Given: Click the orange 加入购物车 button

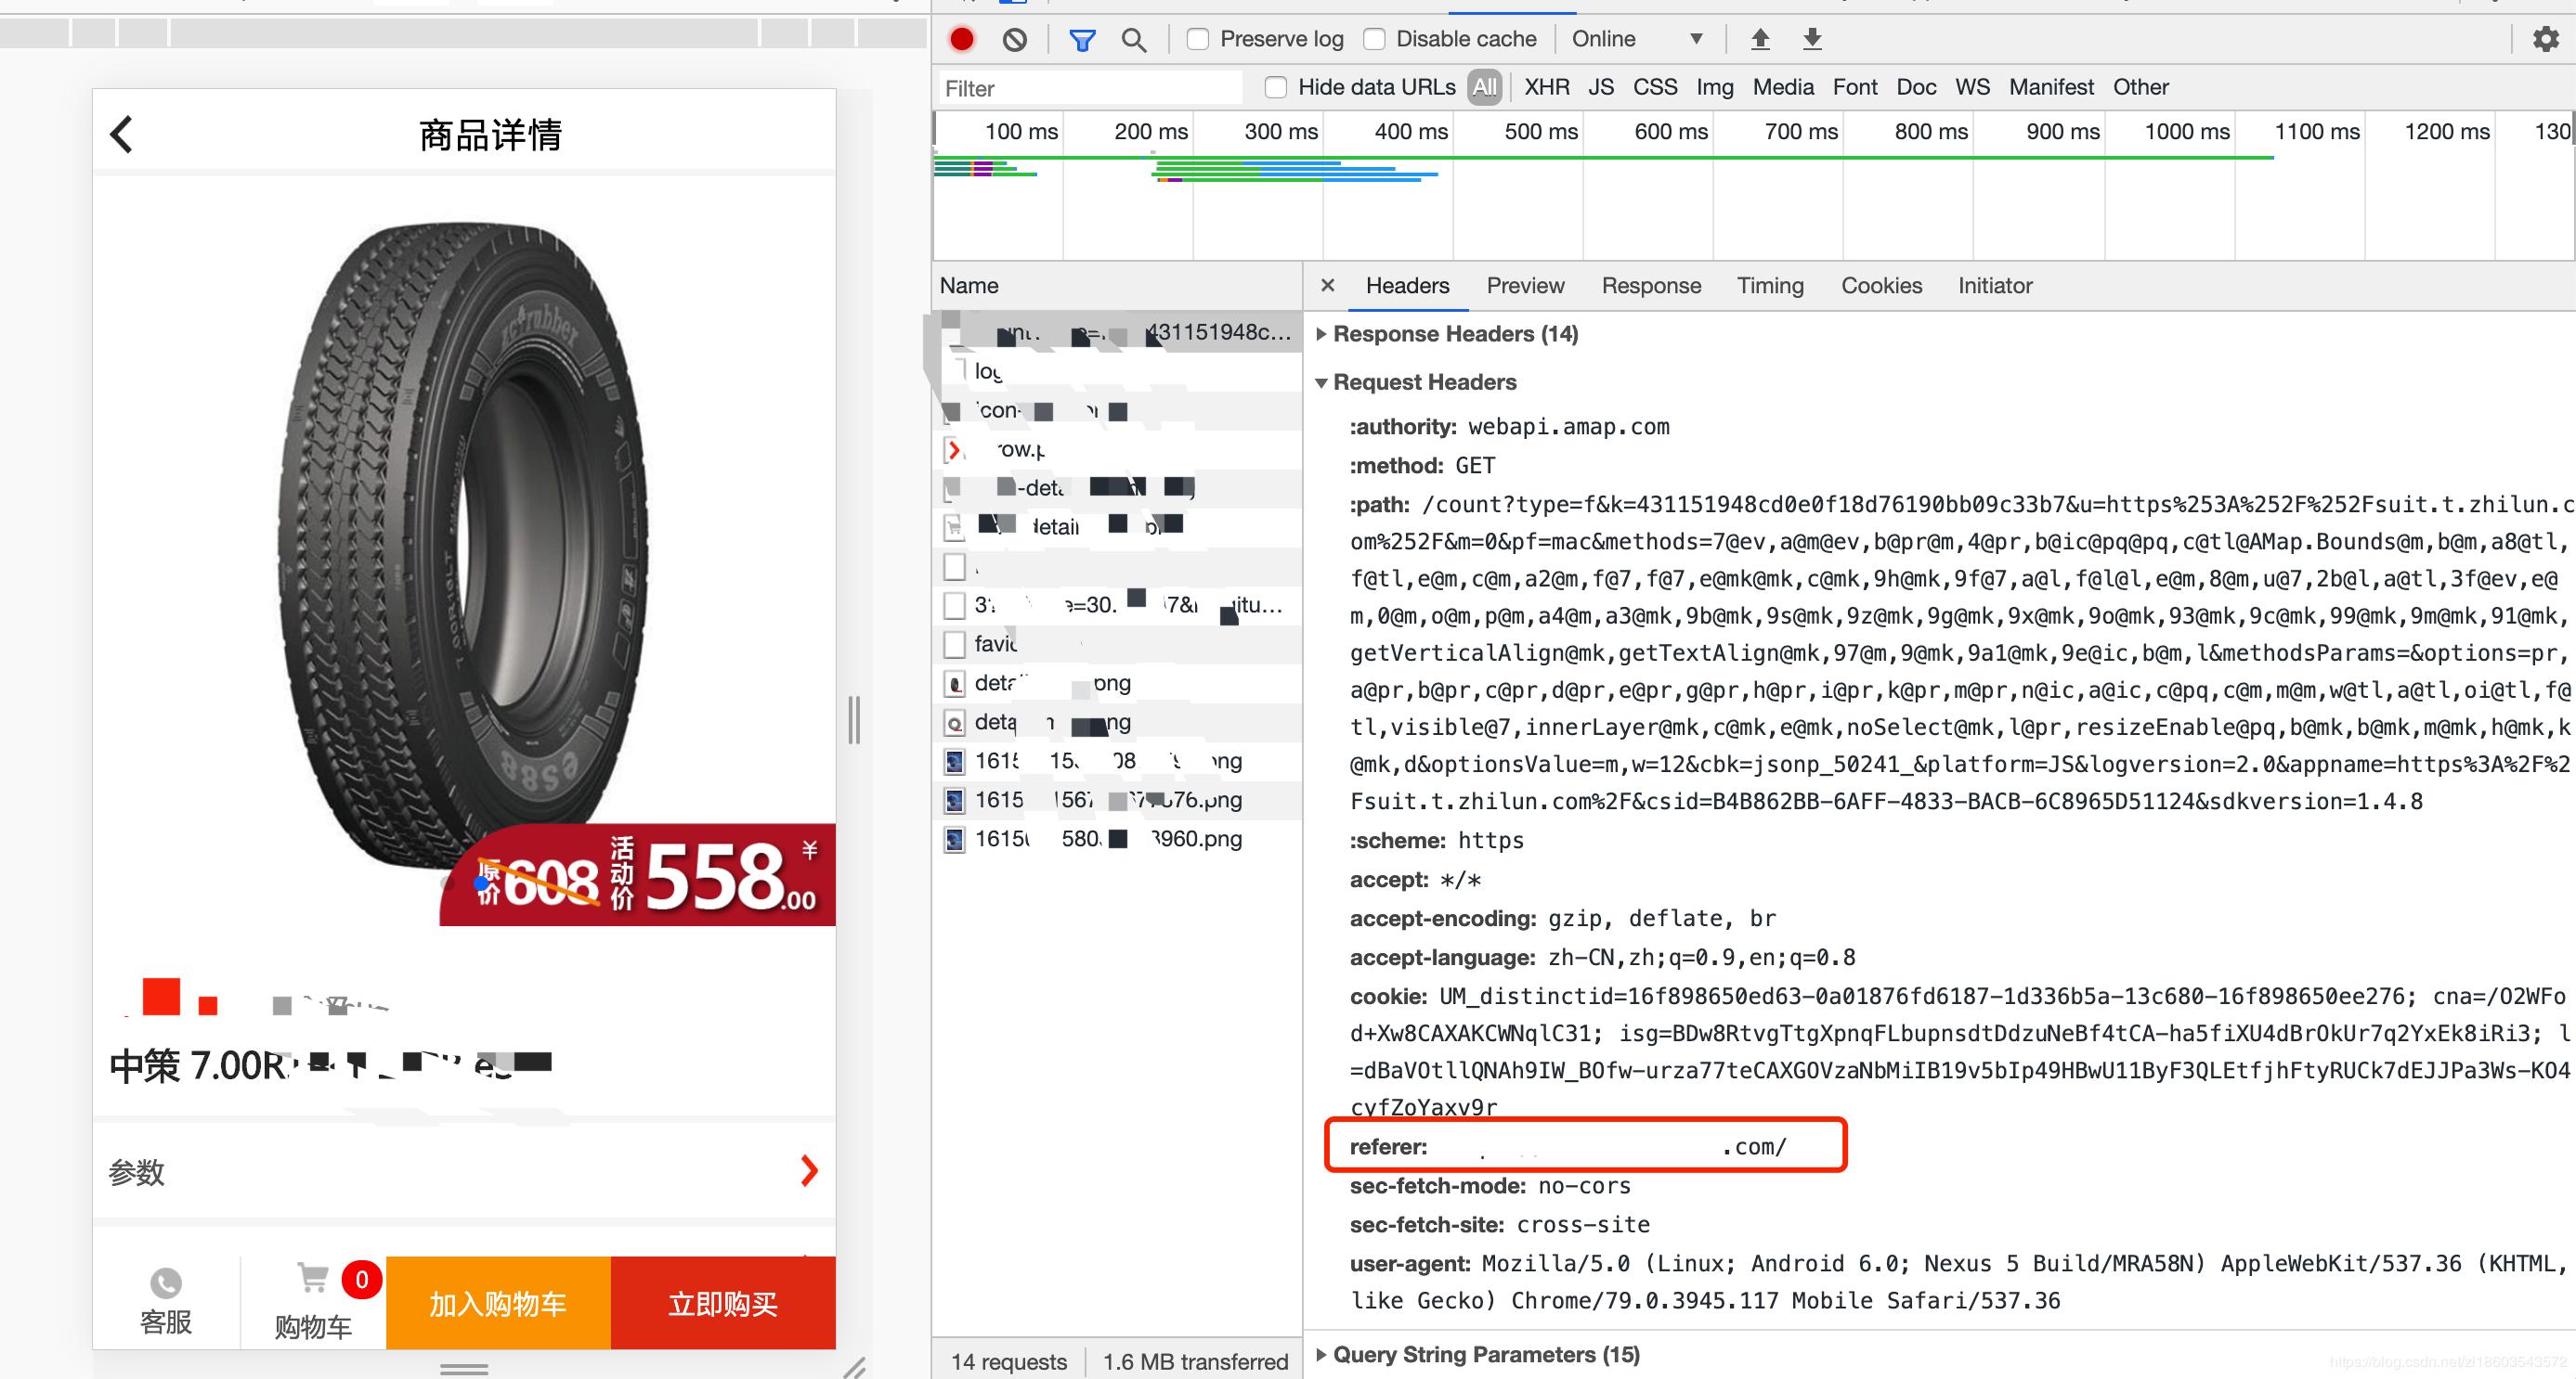Looking at the screenshot, I should point(497,1302).
